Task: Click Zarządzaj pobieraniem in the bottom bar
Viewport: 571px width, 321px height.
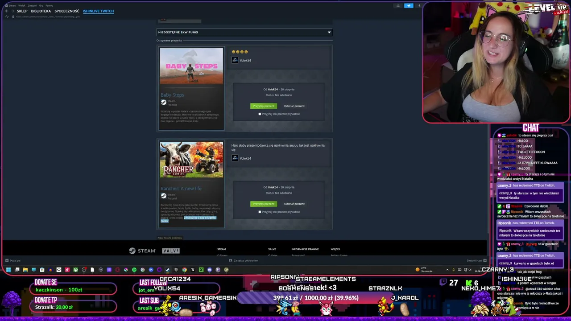Action: (246, 260)
